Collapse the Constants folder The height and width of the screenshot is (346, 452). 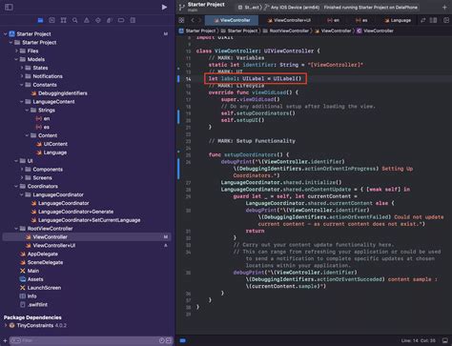22,85
